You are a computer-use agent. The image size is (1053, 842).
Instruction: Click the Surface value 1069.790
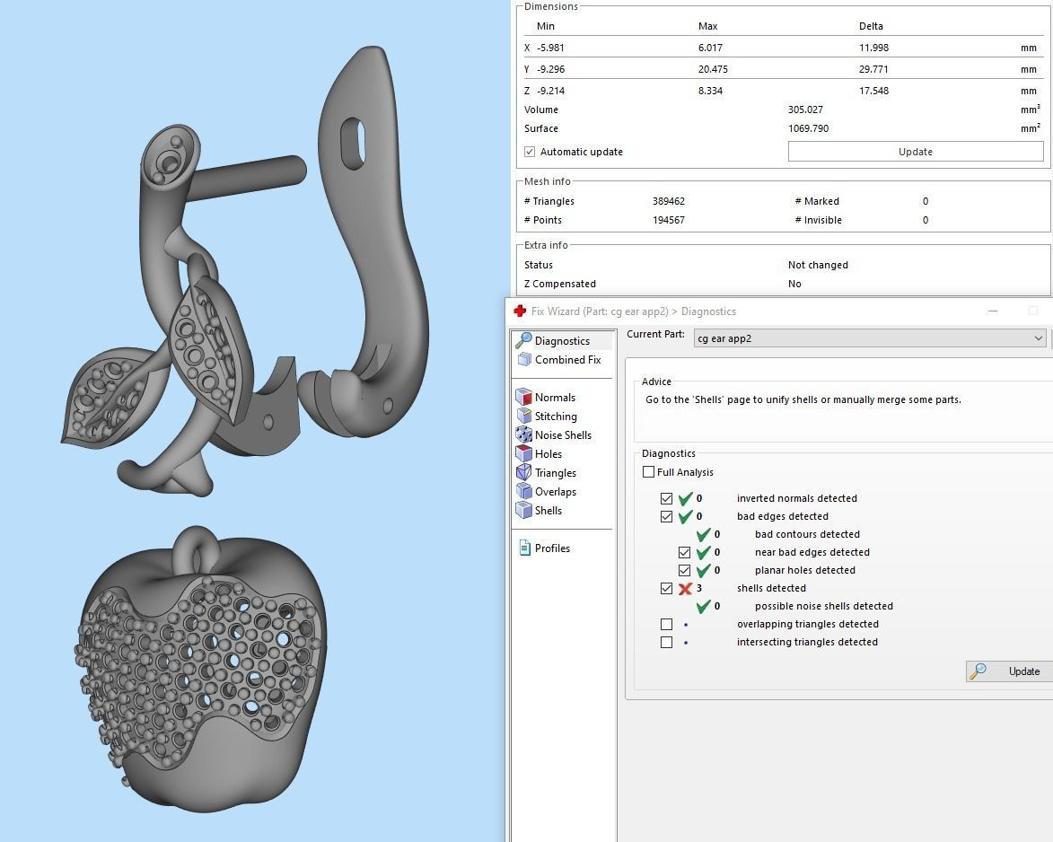point(808,128)
